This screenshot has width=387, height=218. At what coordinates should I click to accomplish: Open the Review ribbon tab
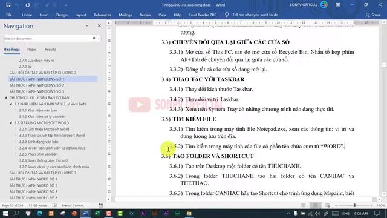(x=145, y=15)
